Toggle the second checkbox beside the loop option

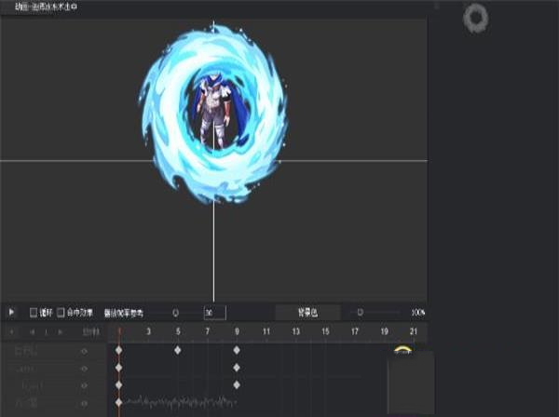click(61, 313)
